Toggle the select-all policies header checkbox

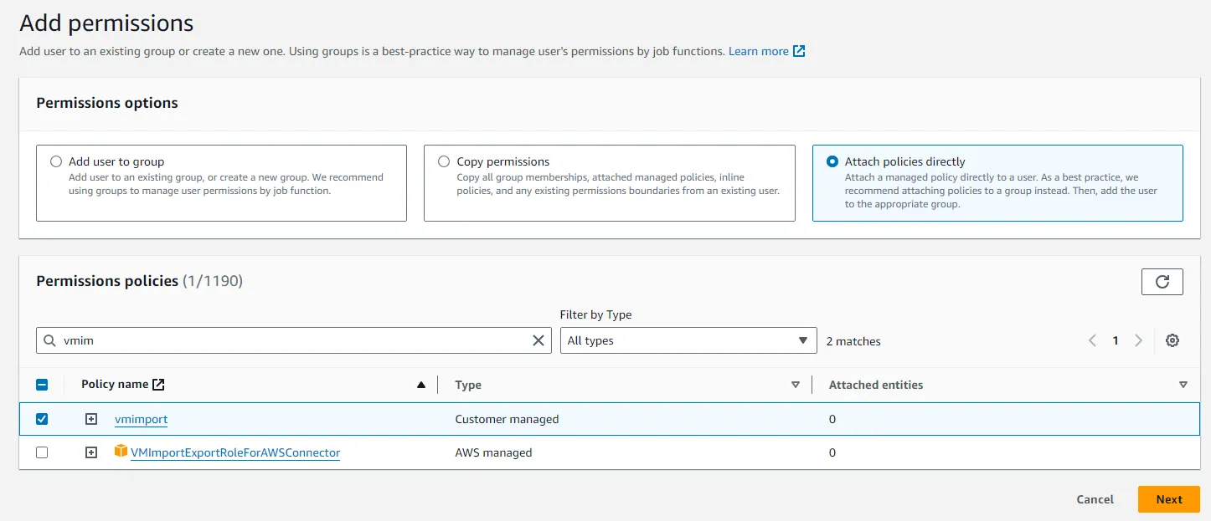tap(42, 385)
